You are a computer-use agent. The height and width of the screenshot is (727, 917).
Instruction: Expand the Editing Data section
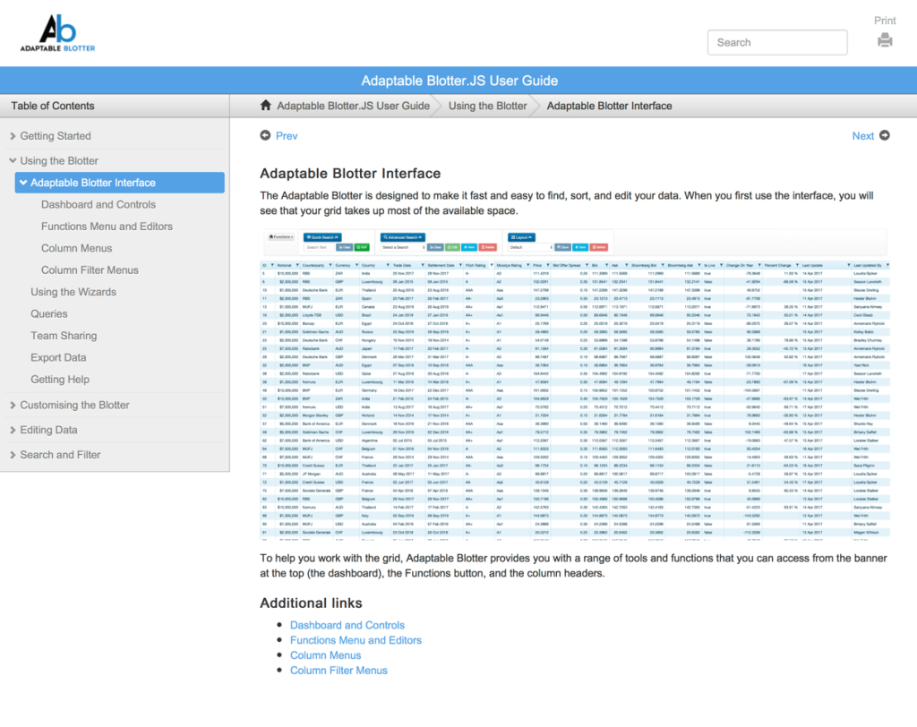coord(13,431)
